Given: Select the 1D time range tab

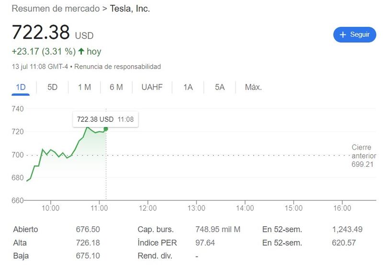Looking at the screenshot, I should coord(21,87).
